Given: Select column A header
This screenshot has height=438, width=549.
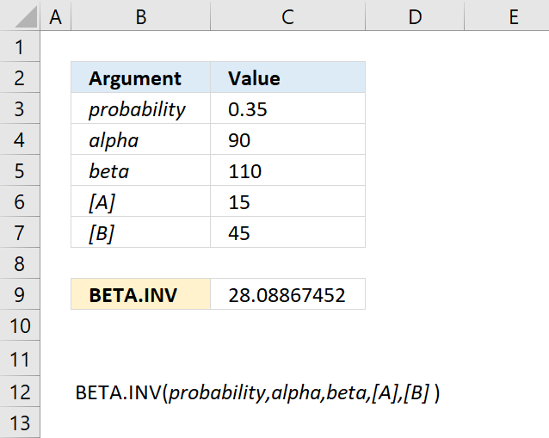Looking at the screenshot, I should point(56,15).
